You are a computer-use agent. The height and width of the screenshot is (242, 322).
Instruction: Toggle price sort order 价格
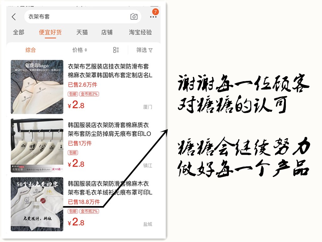pos(80,50)
